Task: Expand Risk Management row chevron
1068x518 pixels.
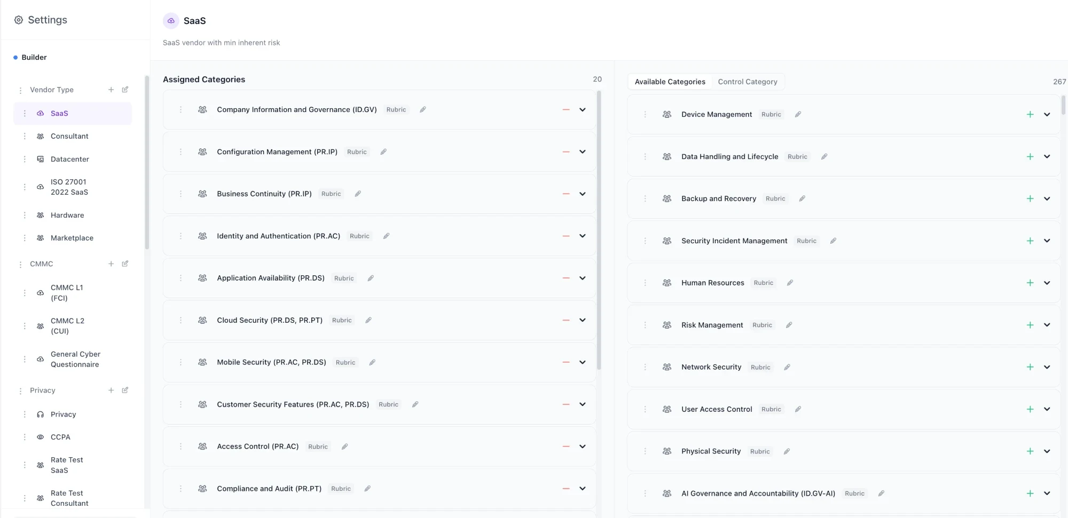Action: (x=1047, y=325)
